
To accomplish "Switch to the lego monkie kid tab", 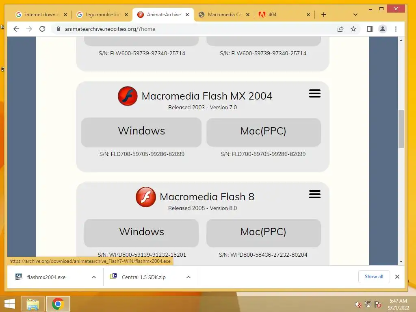I will point(99,15).
